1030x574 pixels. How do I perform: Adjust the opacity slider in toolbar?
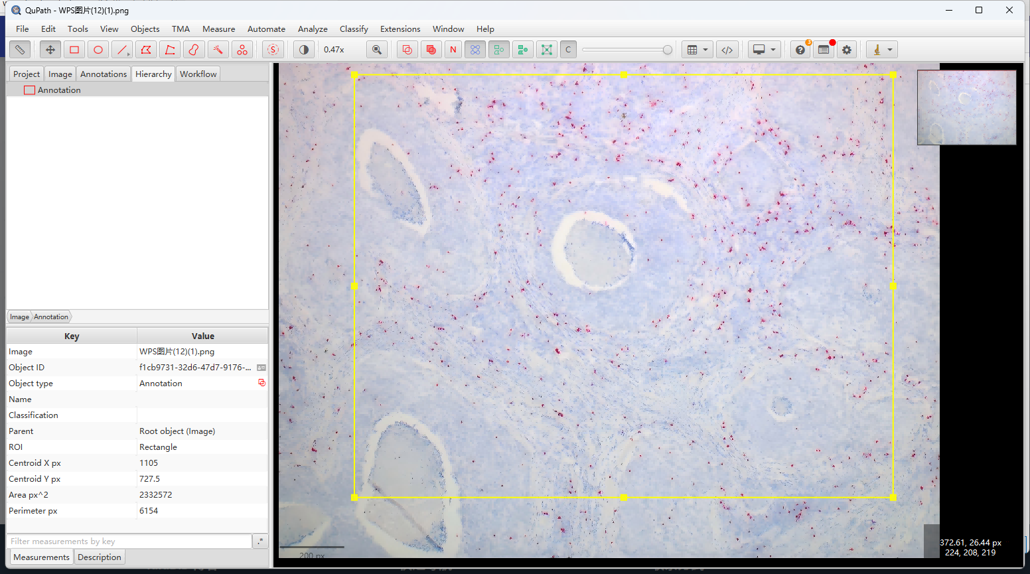pos(627,48)
